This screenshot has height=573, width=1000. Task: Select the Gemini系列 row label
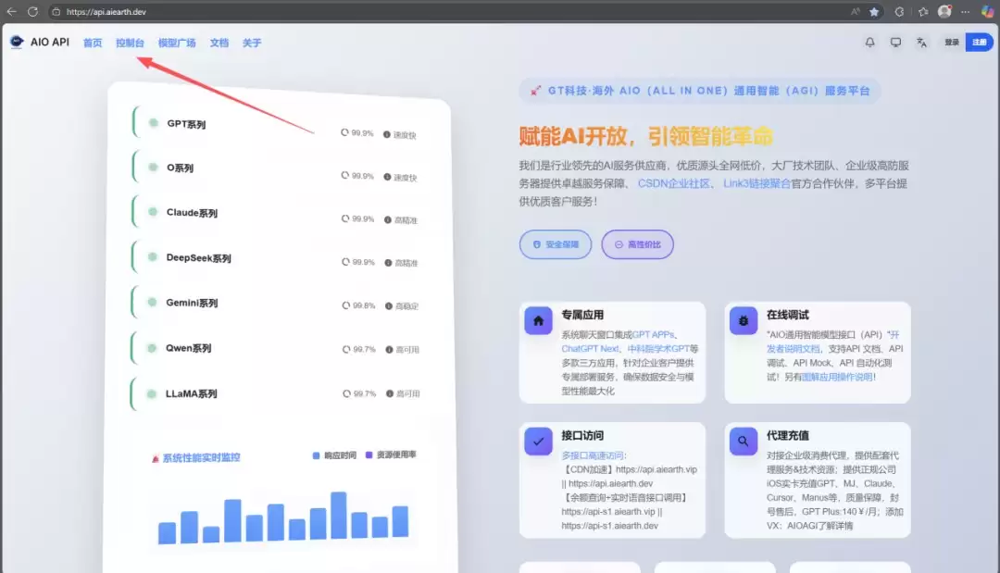(192, 303)
